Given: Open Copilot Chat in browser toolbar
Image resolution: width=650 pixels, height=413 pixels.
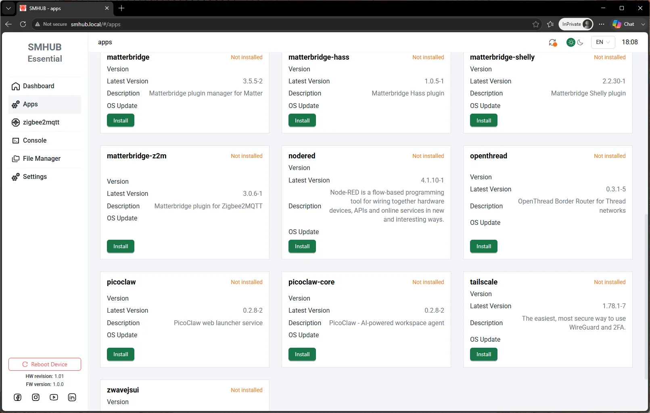Looking at the screenshot, I should pos(623,24).
